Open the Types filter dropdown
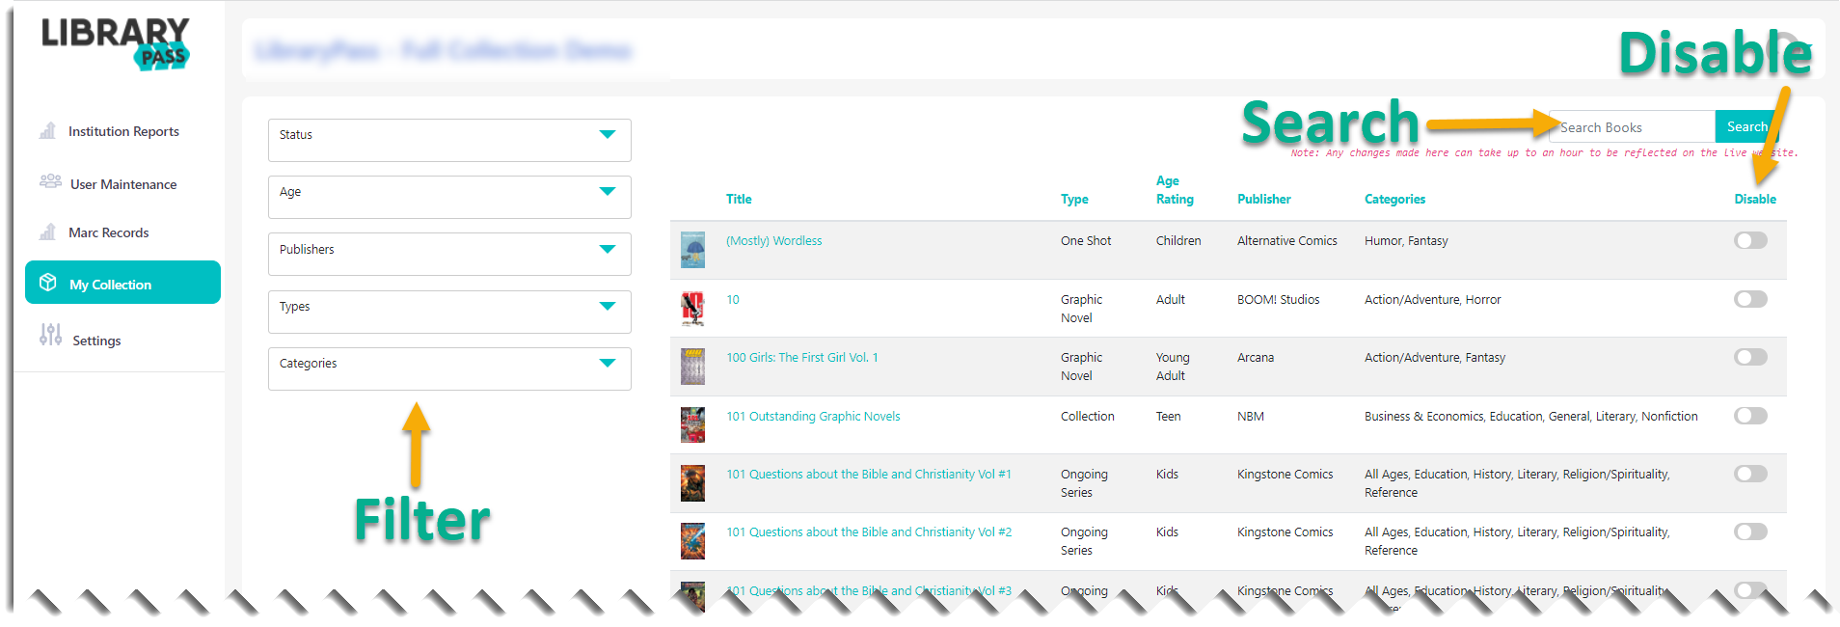Screen dimensions: 1840x627 tap(449, 312)
